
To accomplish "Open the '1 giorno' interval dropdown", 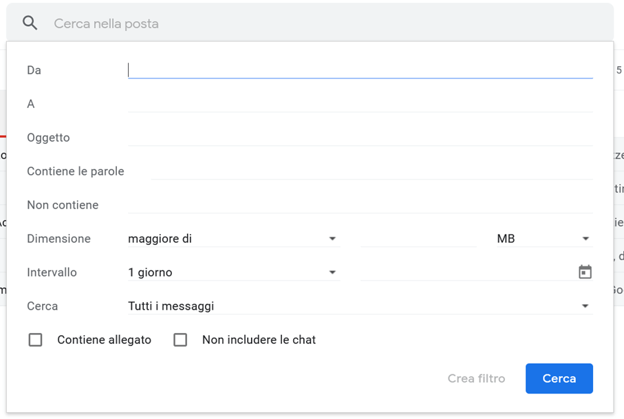I will point(234,272).
